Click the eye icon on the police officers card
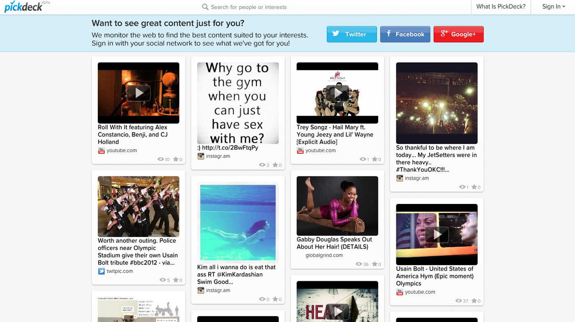The width and height of the screenshot is (575, 322). 163,280
